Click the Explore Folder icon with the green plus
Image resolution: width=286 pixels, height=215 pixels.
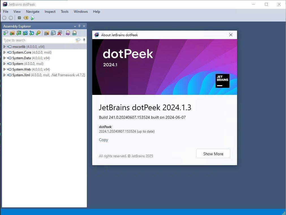12,33
